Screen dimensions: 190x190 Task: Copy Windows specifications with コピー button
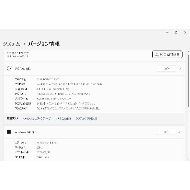[x=167, y=132]
